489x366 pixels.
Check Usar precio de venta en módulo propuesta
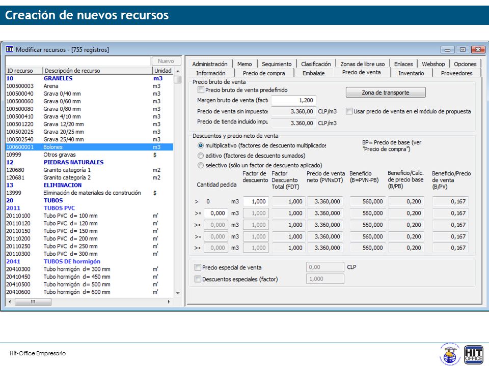pyautogui.click(x=349, y=111)
